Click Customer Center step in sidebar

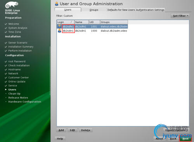[19, 77]
